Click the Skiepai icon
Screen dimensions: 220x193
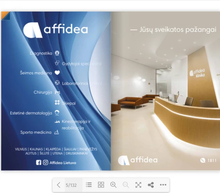57,102
